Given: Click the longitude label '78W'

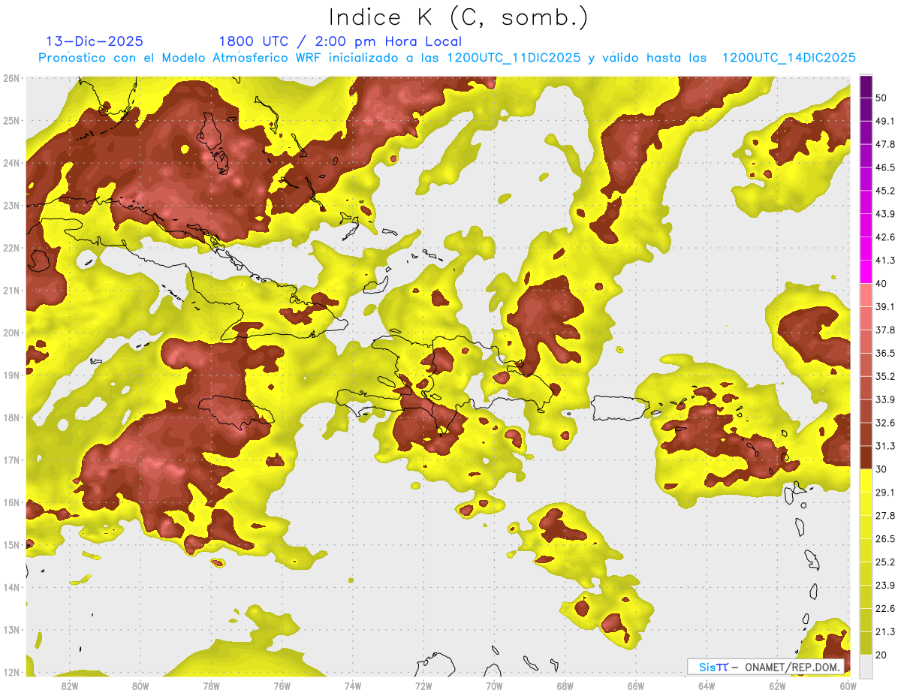Looking at the screenshot, I should pyautogui.click(x=211, y=685).
